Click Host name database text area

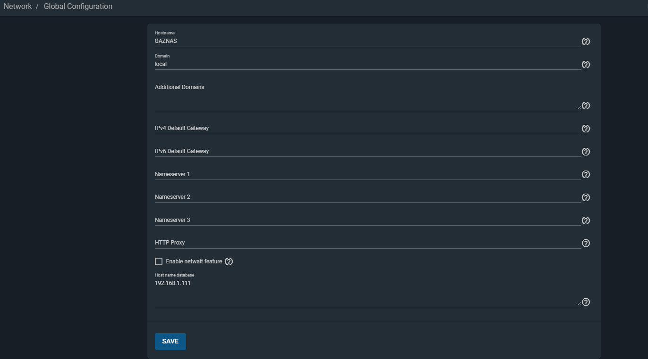point(367,292)
